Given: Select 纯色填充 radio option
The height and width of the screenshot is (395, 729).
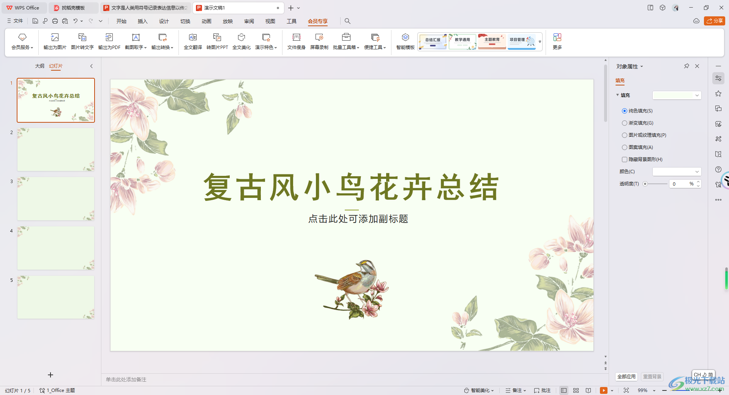Looking at the screenshot, I should (x=625, y=111).
